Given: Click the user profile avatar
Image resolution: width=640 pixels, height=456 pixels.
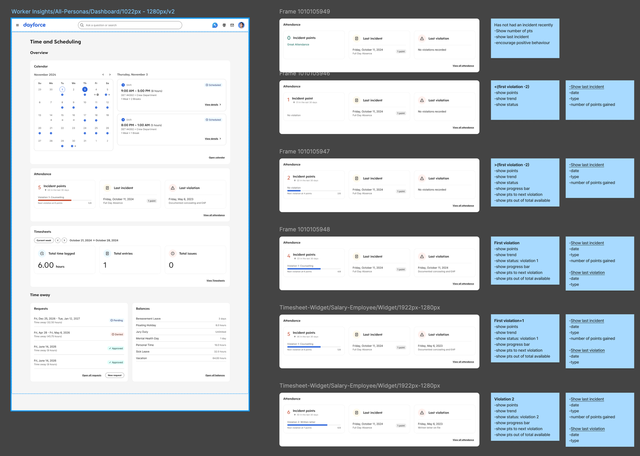Looking at the screenshot, I should (241, 25).
